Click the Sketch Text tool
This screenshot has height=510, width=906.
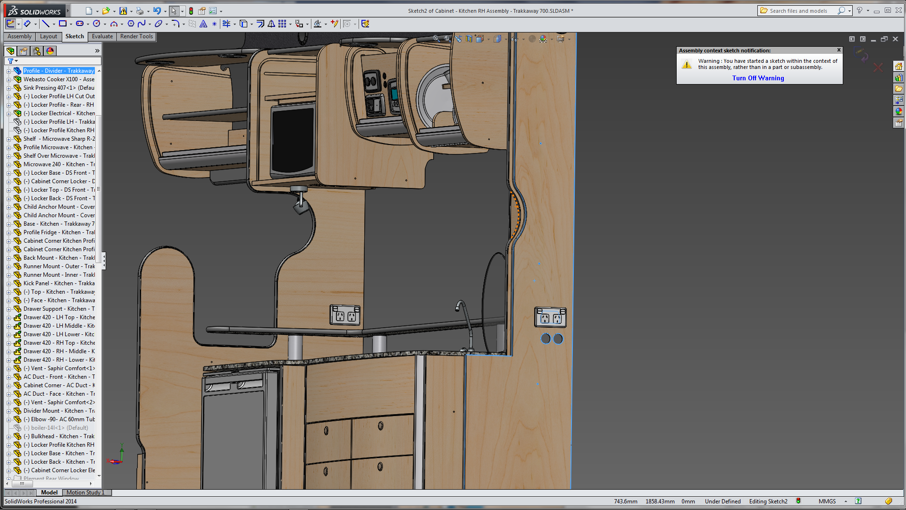203,24
